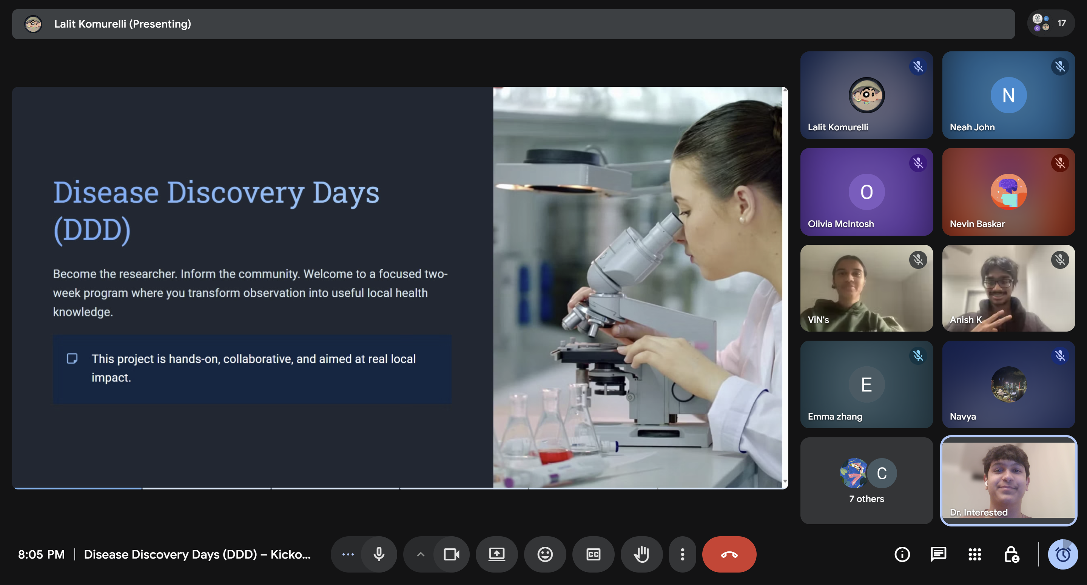Click the clock reminder icon bottom right
The image size is (1087, 585).
[x=1062, y=555]
